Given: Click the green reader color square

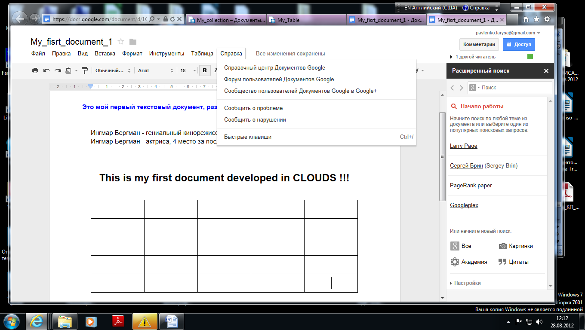Looking at the screenshot, I should click(x=530, y=57).
